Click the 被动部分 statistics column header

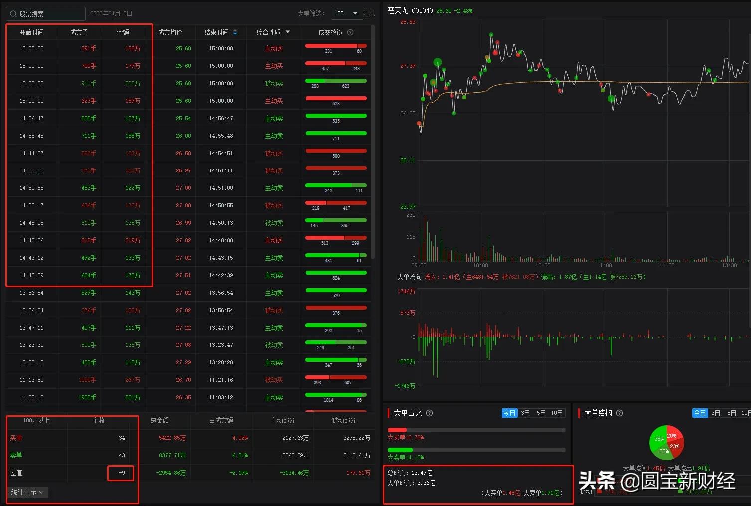(x=344, y=420)
